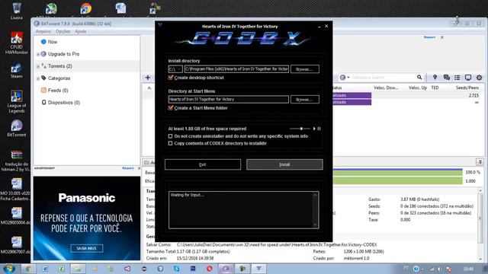Click SAIBA MAIS on Panasonic ad

point(86,248)
